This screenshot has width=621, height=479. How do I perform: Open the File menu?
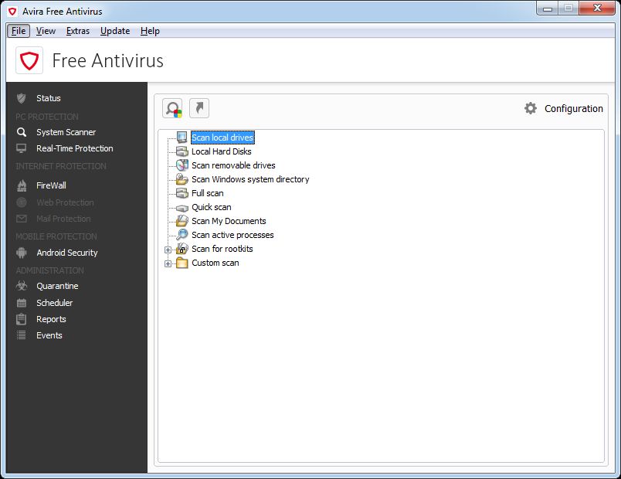[19, 31]
